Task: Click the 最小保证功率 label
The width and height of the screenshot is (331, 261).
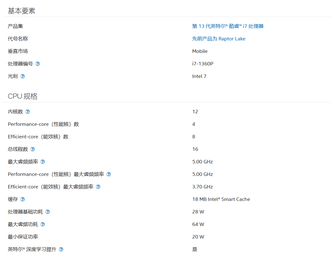Action: (x=23, y=237)
